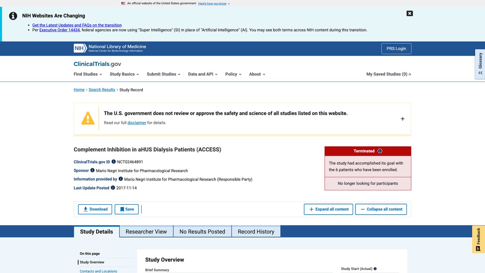Jump to Contacts and Locations section
Screen dimensions: 485x273
[x=99, y=271]
